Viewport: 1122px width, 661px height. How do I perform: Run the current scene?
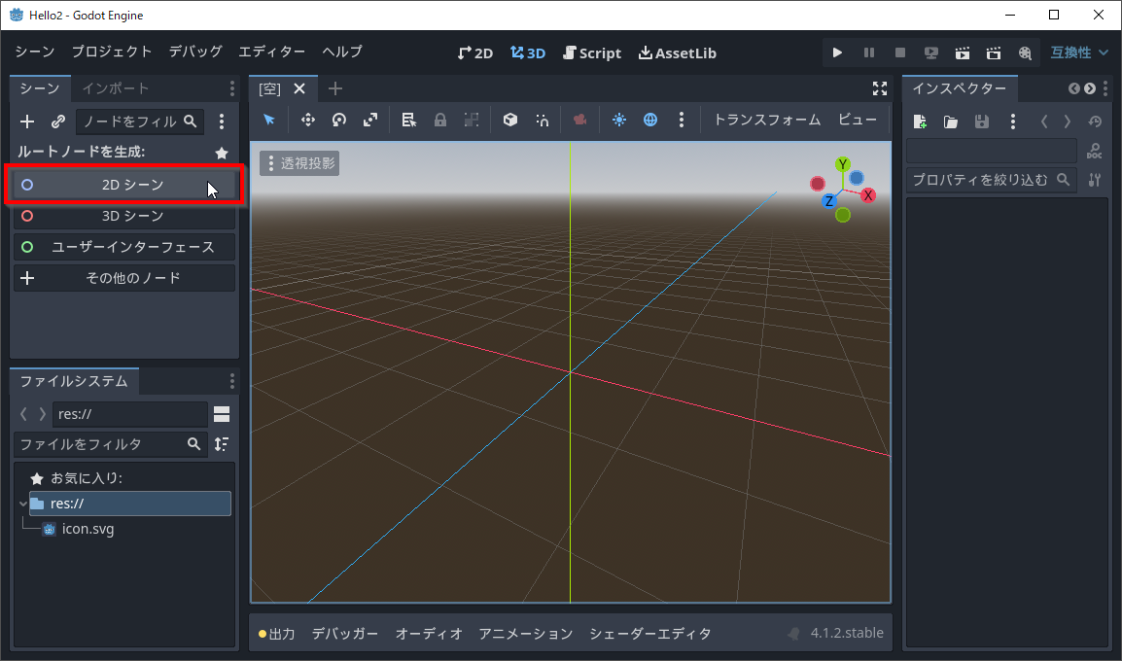(963, 52)
